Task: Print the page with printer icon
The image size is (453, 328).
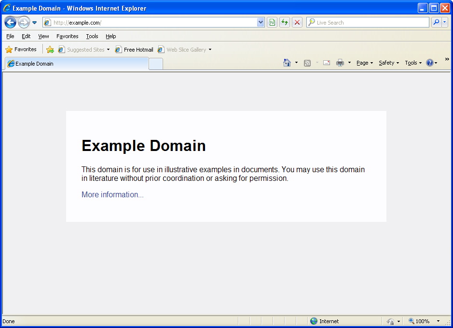Action: [x=340, y=63]
